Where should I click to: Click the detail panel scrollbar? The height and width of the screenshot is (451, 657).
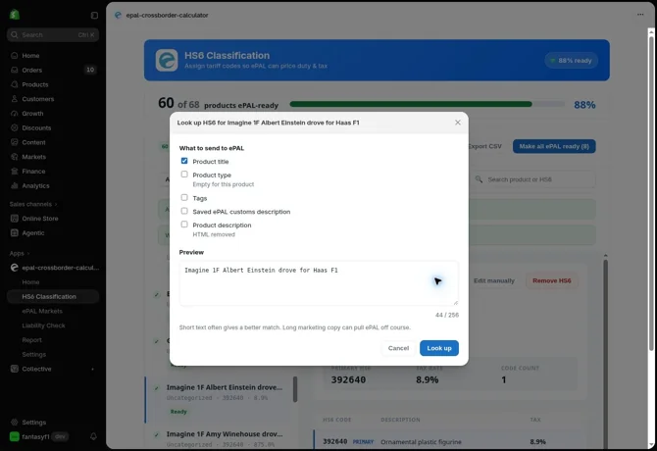[605, 352]
